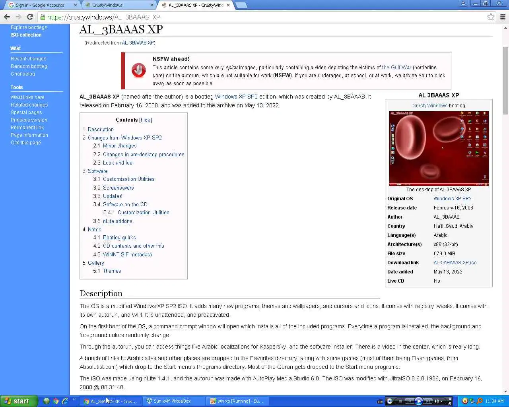Viewport: 509px width, 407px height.
Task: Open the Special pages sidebar link
Action: (x=26, y=112)
